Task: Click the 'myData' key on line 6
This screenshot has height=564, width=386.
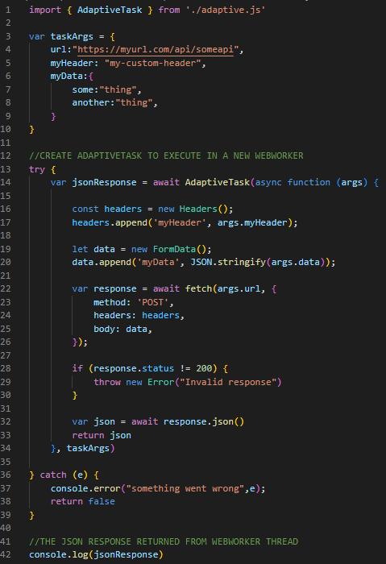Action: coord(67,77)
